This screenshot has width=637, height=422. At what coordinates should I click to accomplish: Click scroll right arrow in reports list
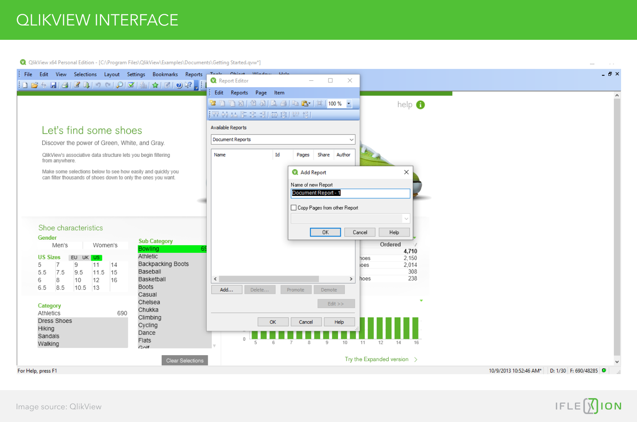point(351,279)
